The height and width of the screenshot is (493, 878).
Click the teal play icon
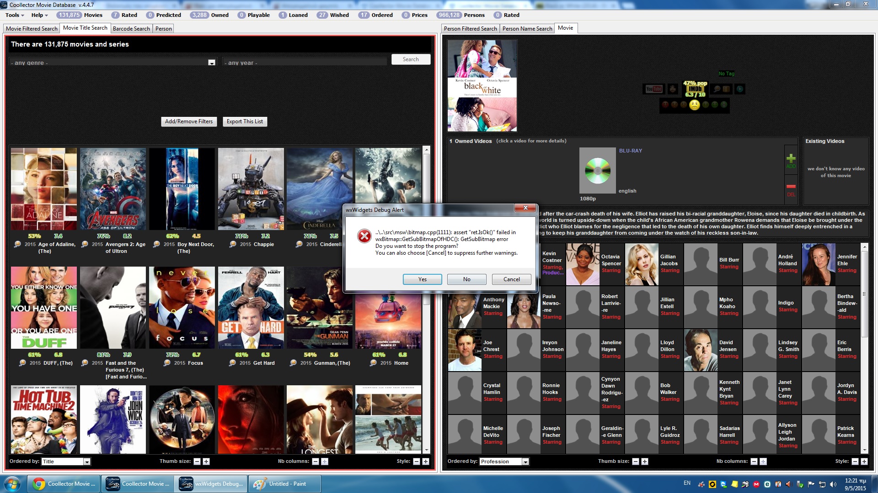pos(739,89)
